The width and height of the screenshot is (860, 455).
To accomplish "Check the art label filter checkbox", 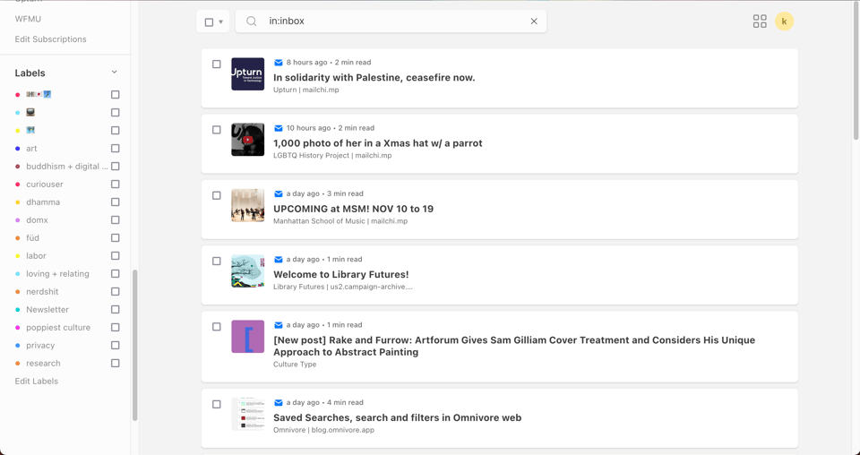I will (x=116, y=149).
